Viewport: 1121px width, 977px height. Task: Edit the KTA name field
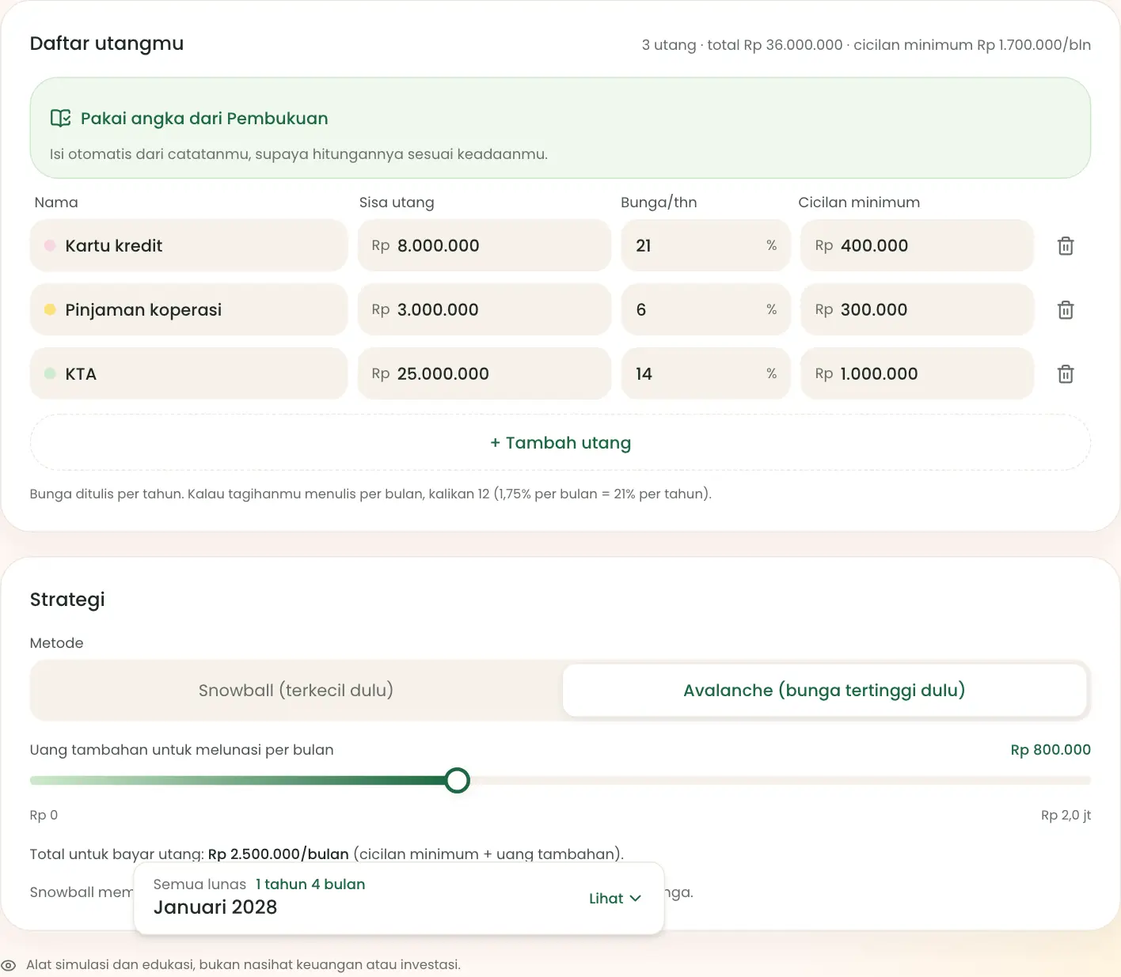tap(188, 374)
